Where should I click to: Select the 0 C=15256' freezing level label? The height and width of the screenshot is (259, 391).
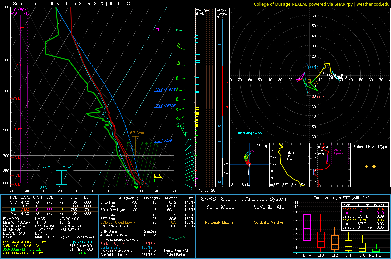coord(163,140)
